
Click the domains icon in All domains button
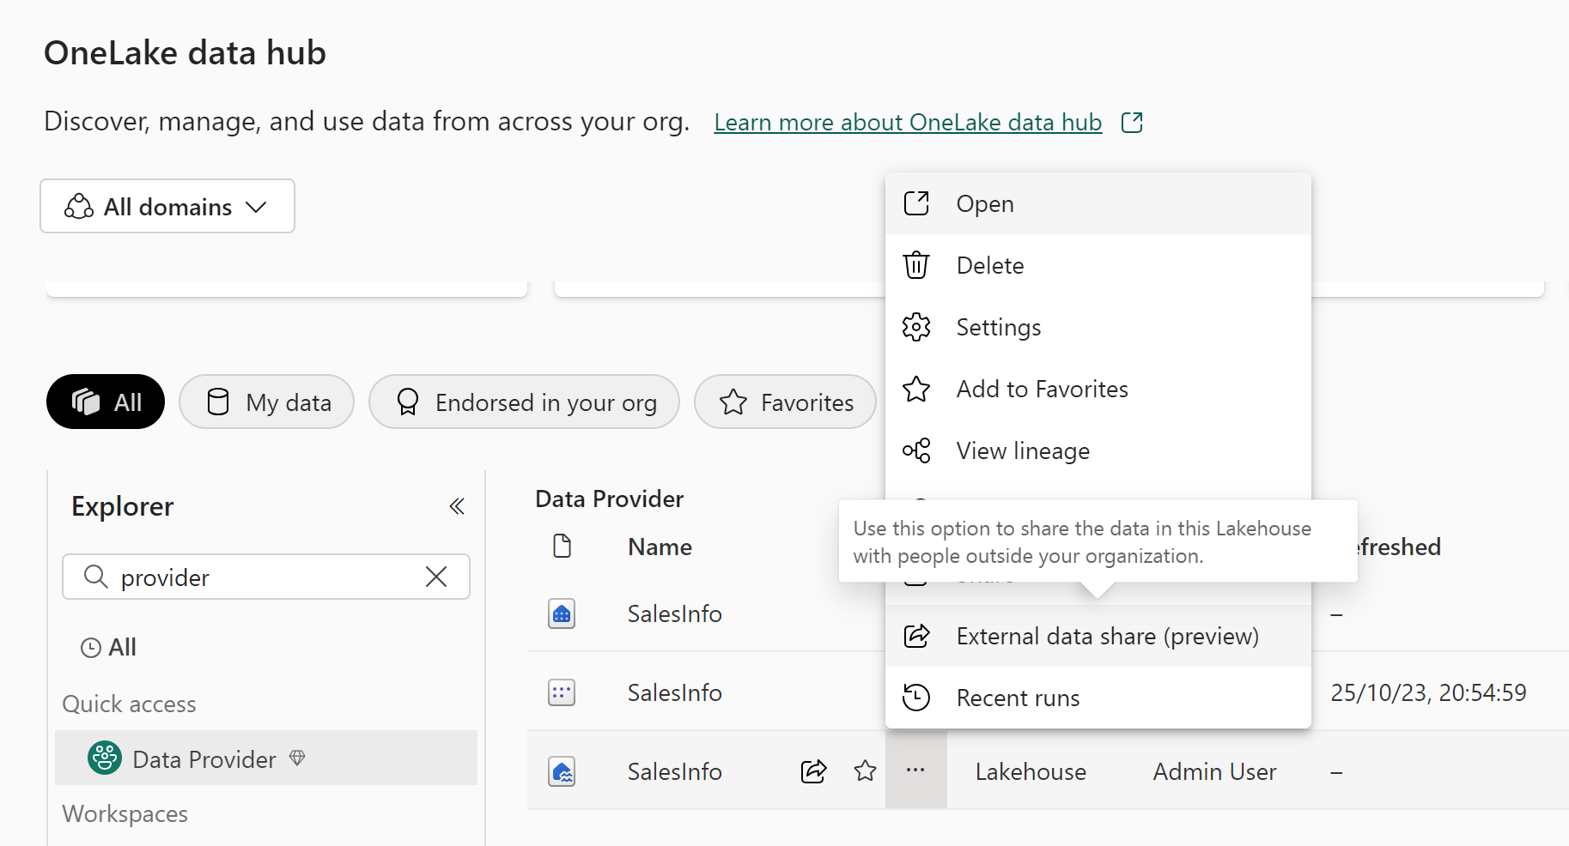[x=79, y=206]
